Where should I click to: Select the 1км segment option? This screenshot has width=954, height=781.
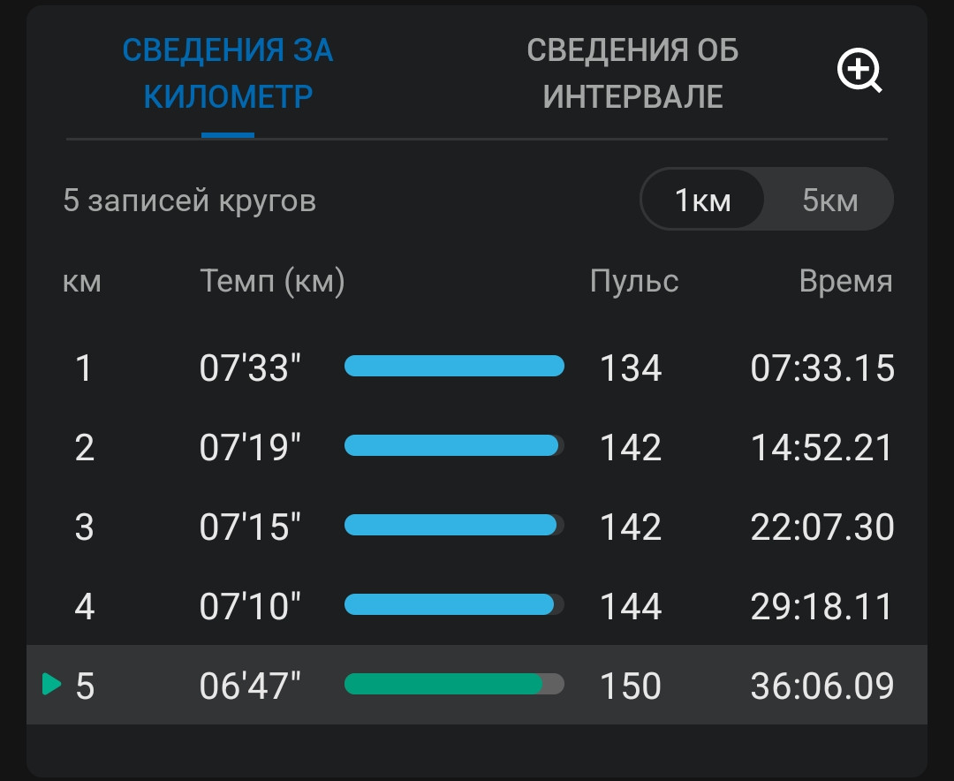tap(703, 200)
